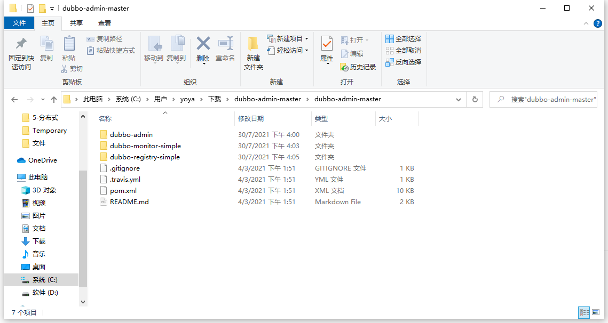Click Paste shortcut (粘贴快捷方式)

111,50
